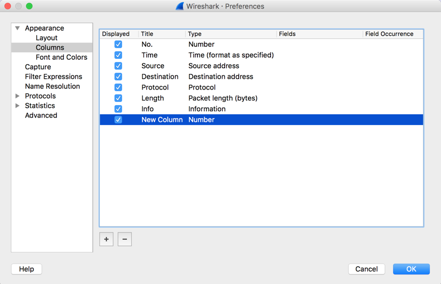Collapse the Appearance tree section
Viewport: 441px width, 284px height.
pyautogui.click(x=17, y=28)
